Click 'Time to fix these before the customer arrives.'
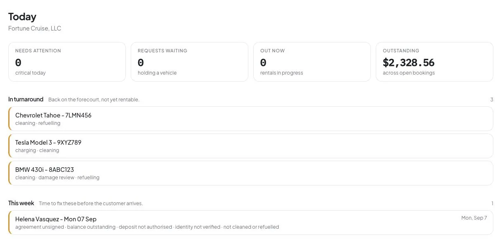Viewport: 495px width, 239px height. (x=91, y=204)
